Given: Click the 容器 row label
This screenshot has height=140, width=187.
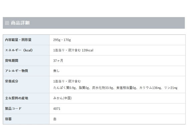Looking at the screenshot, I should 8,119.
